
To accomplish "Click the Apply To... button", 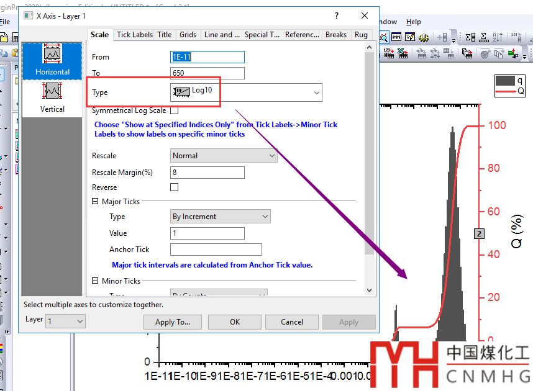I will point(173,322).
